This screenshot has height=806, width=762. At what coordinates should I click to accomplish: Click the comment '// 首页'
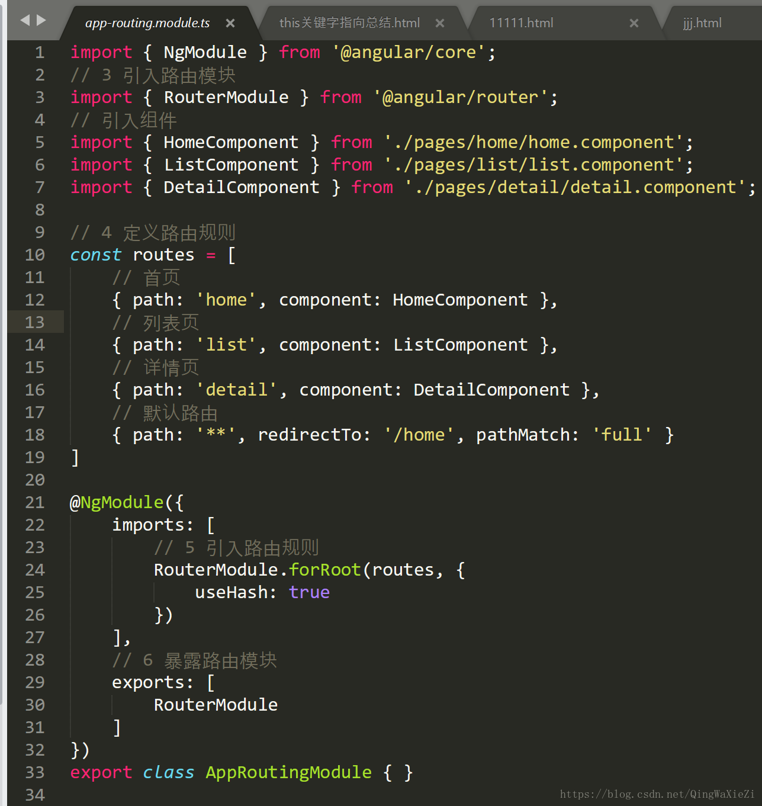[x=146, y=278]
